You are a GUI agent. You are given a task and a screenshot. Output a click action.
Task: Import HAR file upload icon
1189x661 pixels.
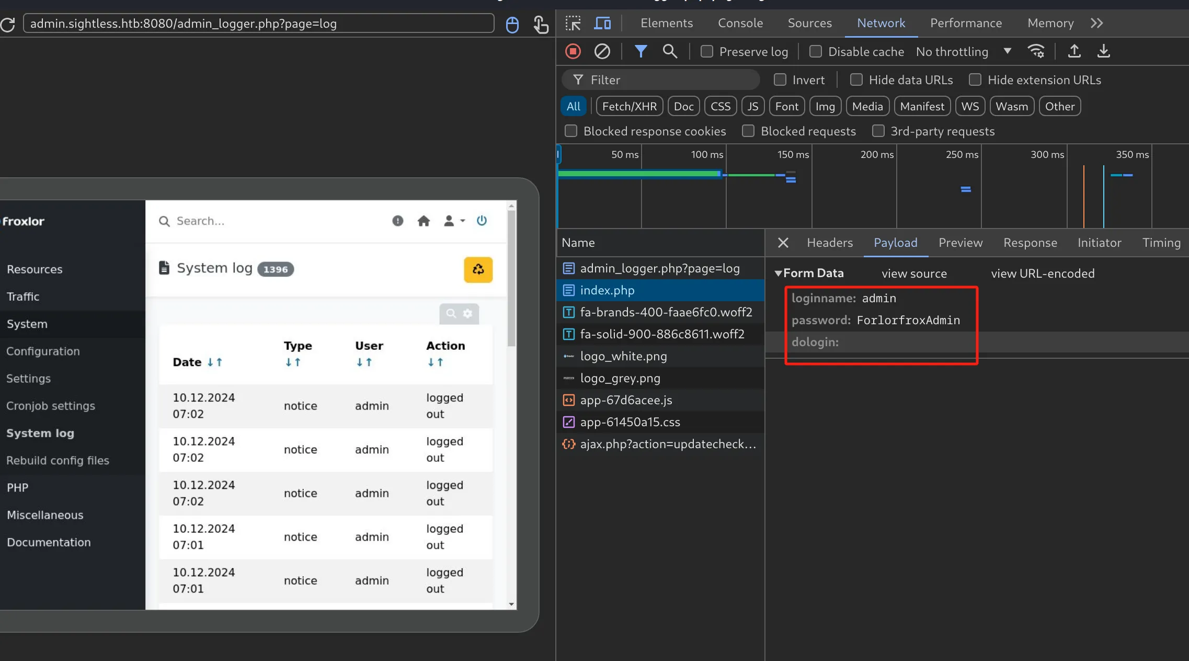tap(1074, 51)
